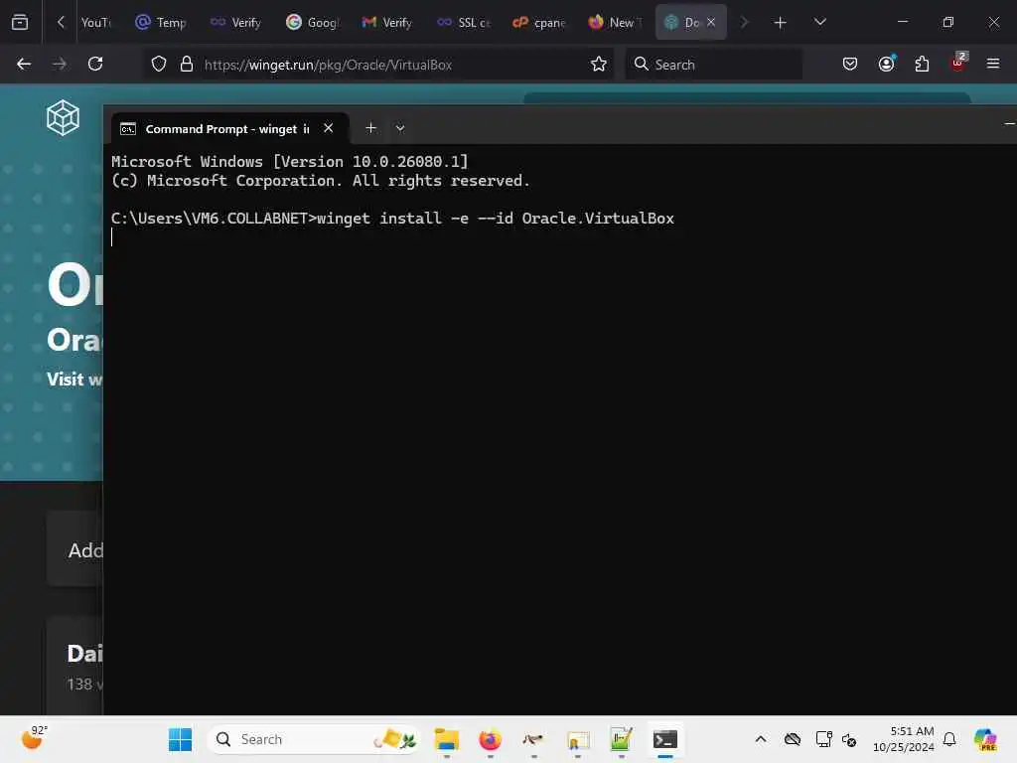Open the green notepad app in taskbar

[621, 739]
